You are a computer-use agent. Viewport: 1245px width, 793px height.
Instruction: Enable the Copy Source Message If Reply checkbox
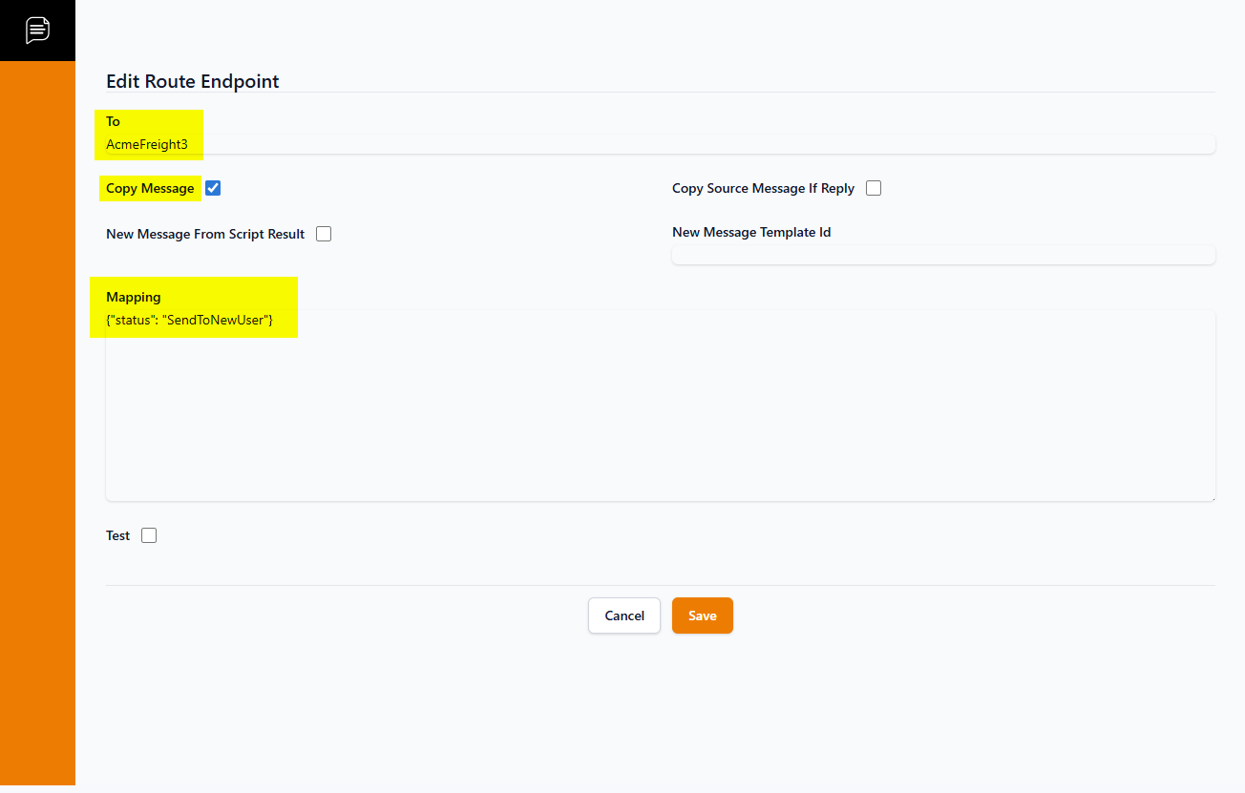click(873, 188)
